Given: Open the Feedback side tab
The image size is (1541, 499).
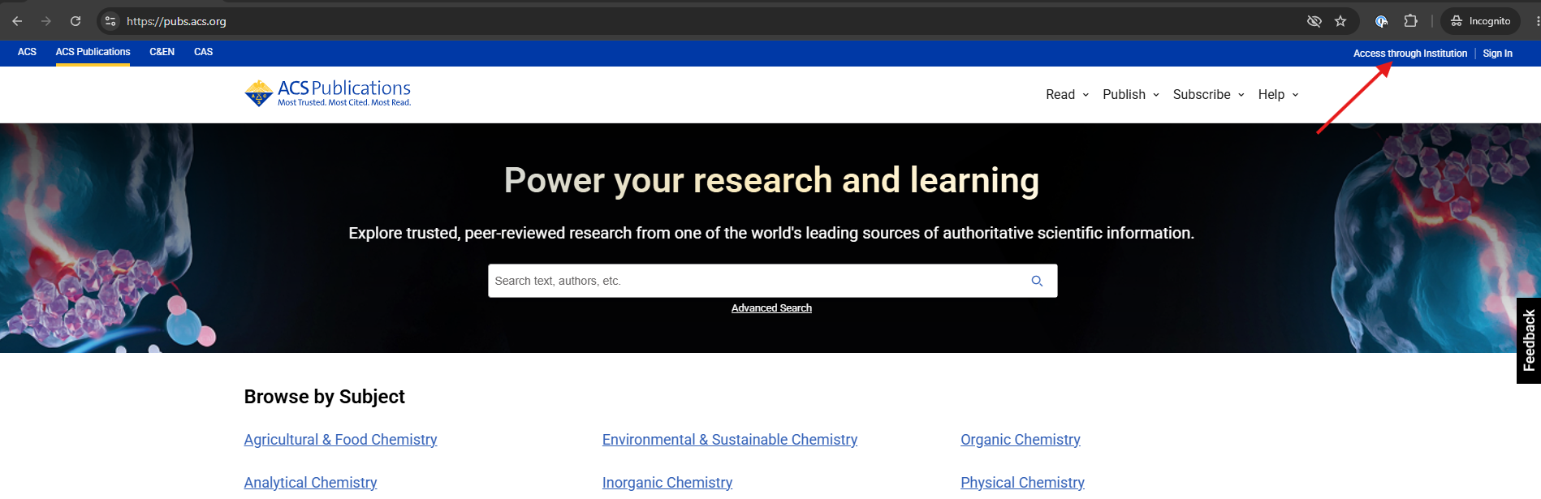Looking at the screenshot, I should [x=1529, y=341].
